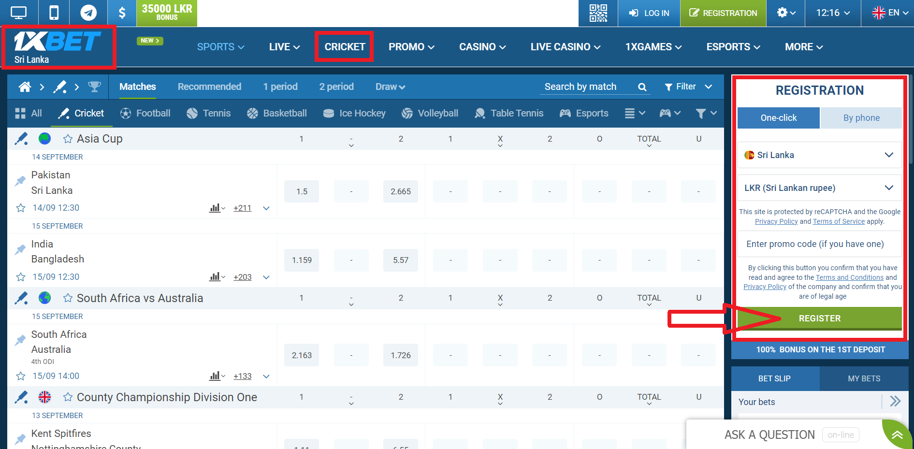Open the settings gear dropdown
This screenshot has height=449, width=914.
click(786, 13)
